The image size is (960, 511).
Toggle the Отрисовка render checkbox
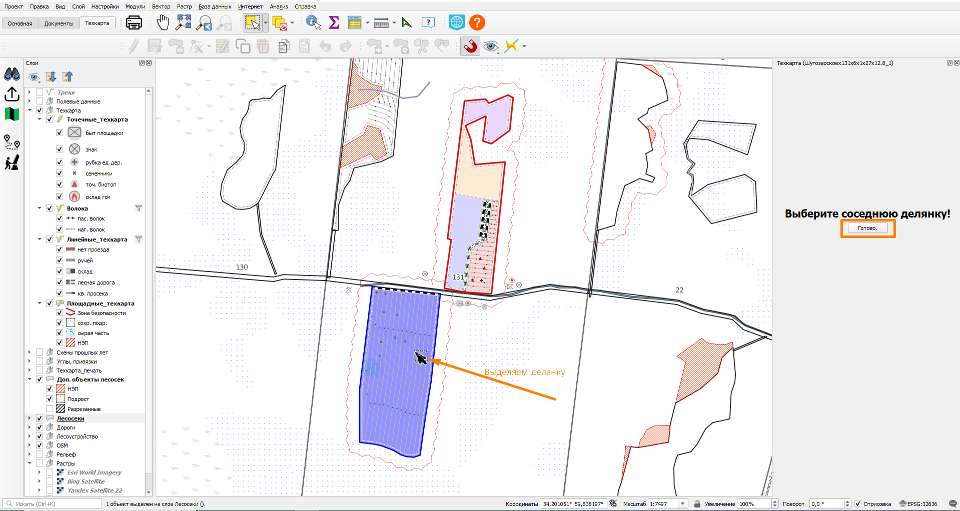pos(858,504)
